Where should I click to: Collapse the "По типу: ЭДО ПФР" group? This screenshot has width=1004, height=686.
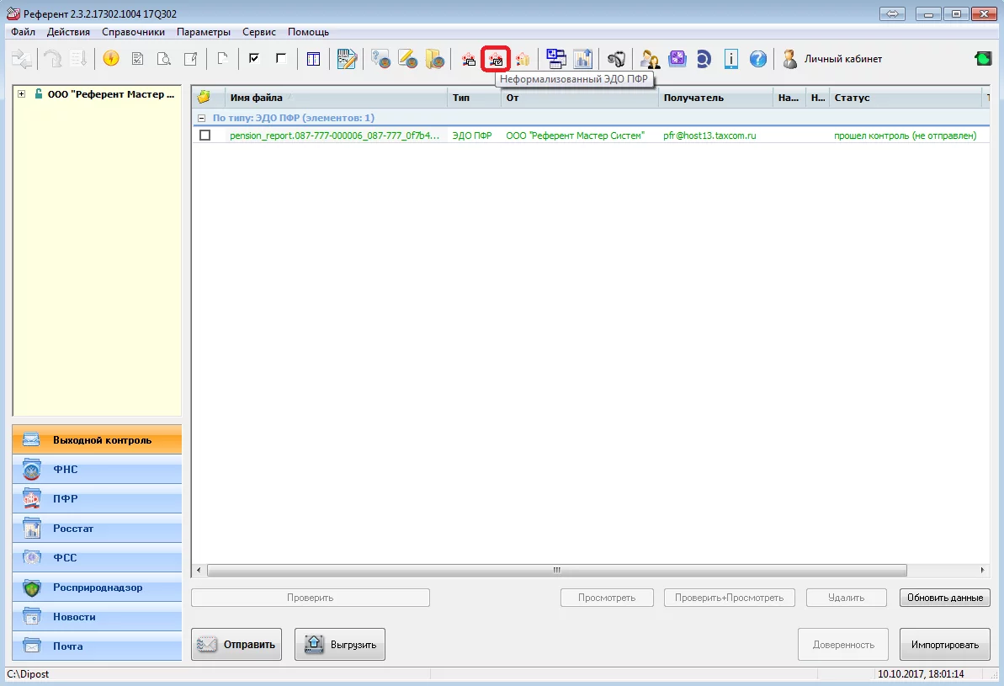[x=202, y=118]
